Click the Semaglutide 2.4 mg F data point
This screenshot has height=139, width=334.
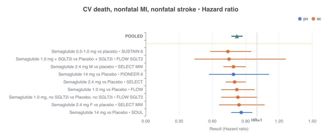(239, 105)
